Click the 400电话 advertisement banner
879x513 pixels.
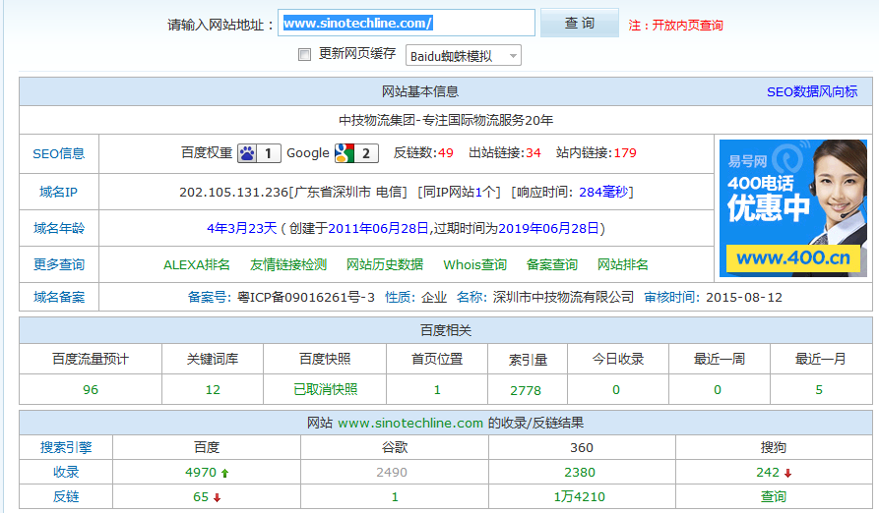coord(793,208)
